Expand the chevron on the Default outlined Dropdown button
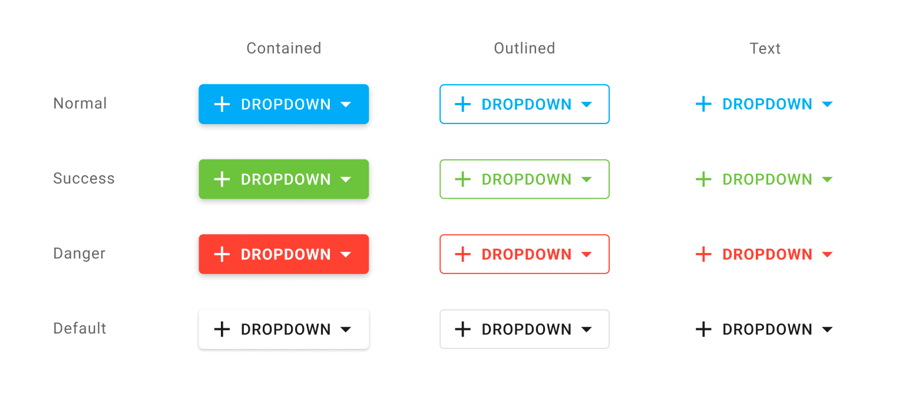This screenshot has width=919, height=400. click(587, 329)
